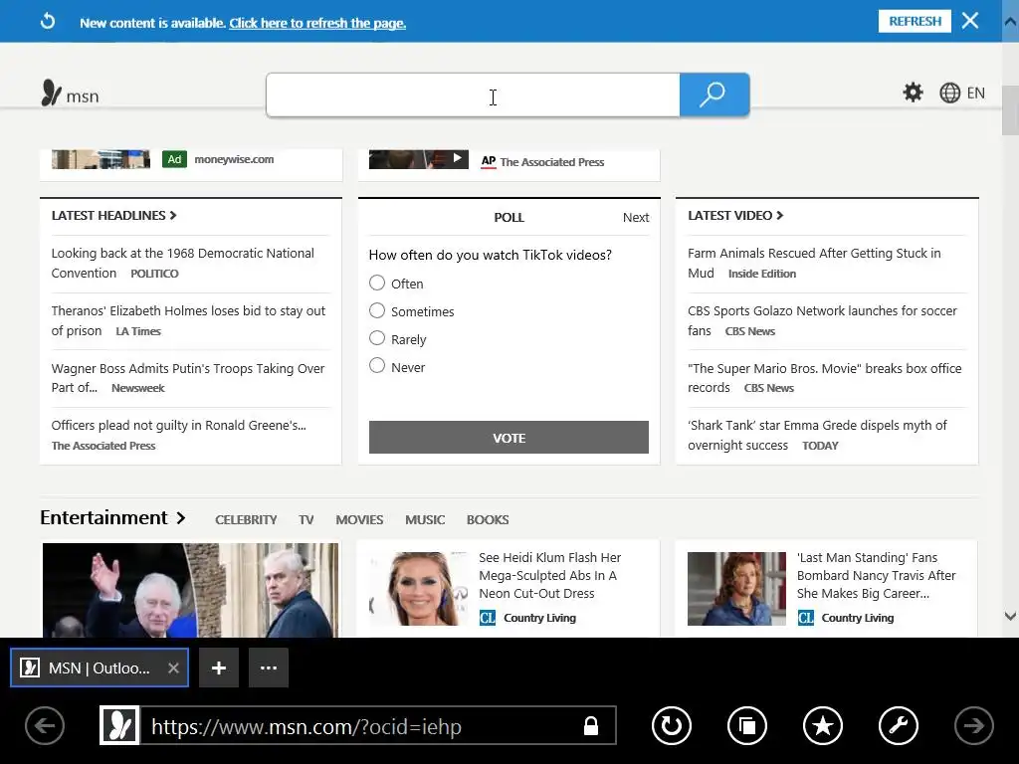Viewport: 1019px width, 764px height.
Task: Open Super Mario Bros. Movie box office story
Action: point(825,378)
